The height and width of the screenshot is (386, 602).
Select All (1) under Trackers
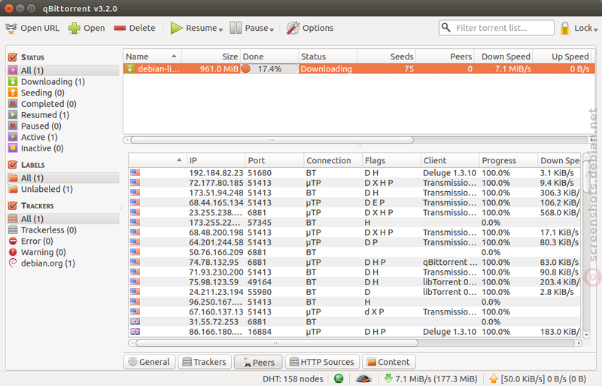[63, 218]
